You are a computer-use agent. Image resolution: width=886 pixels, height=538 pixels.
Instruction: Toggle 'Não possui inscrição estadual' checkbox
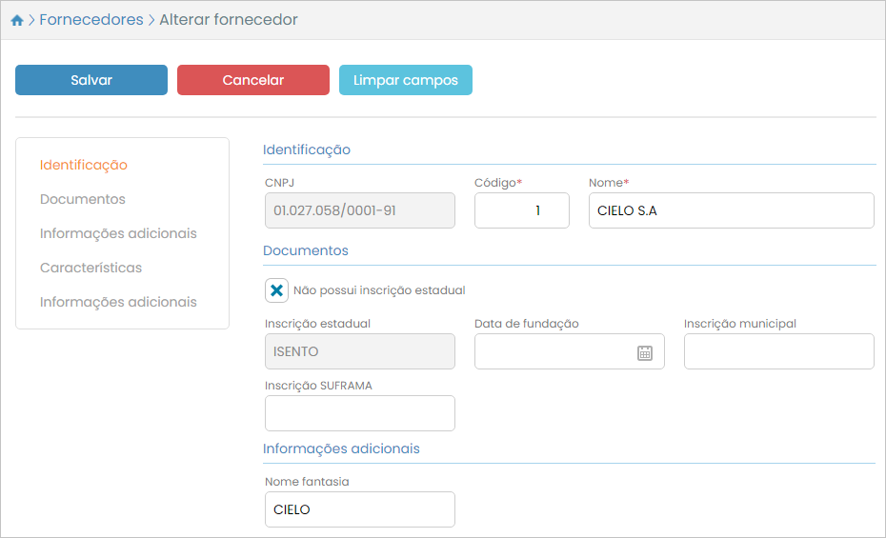[x=276, y=290]
